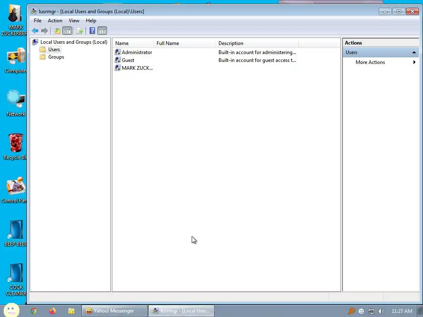Image resolution: width=423 pixels, height=317 pixels.
Task: Open the File menu
Action: coord(38,21)
